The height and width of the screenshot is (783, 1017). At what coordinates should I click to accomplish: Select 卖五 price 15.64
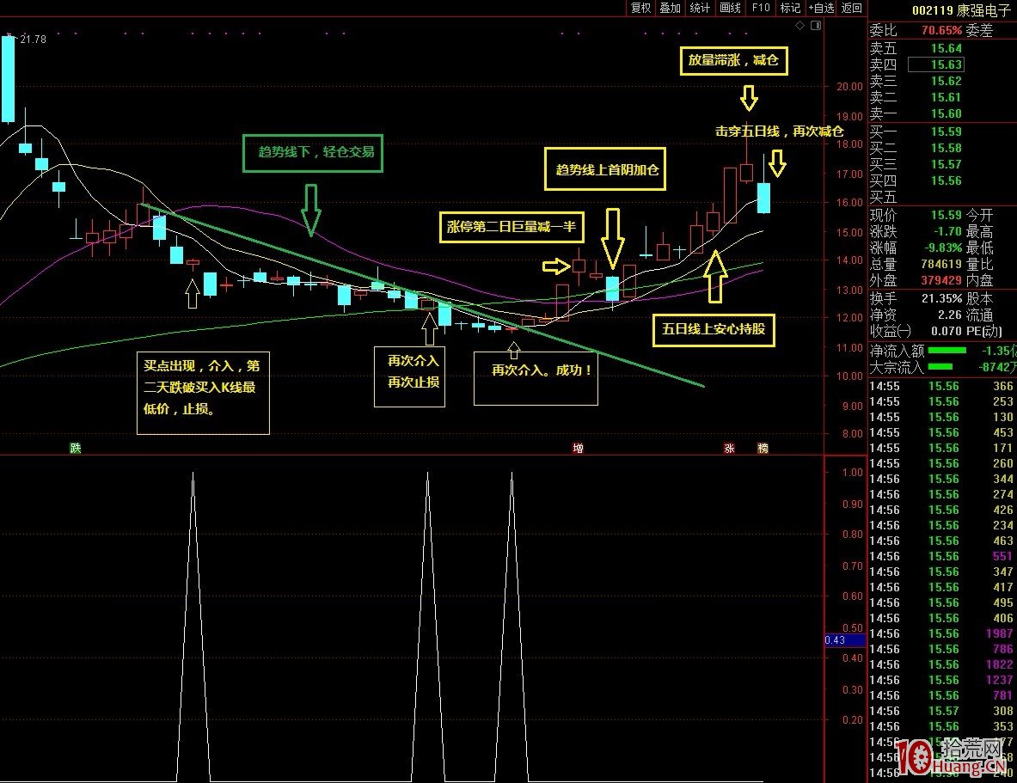(x=947, y=48)
